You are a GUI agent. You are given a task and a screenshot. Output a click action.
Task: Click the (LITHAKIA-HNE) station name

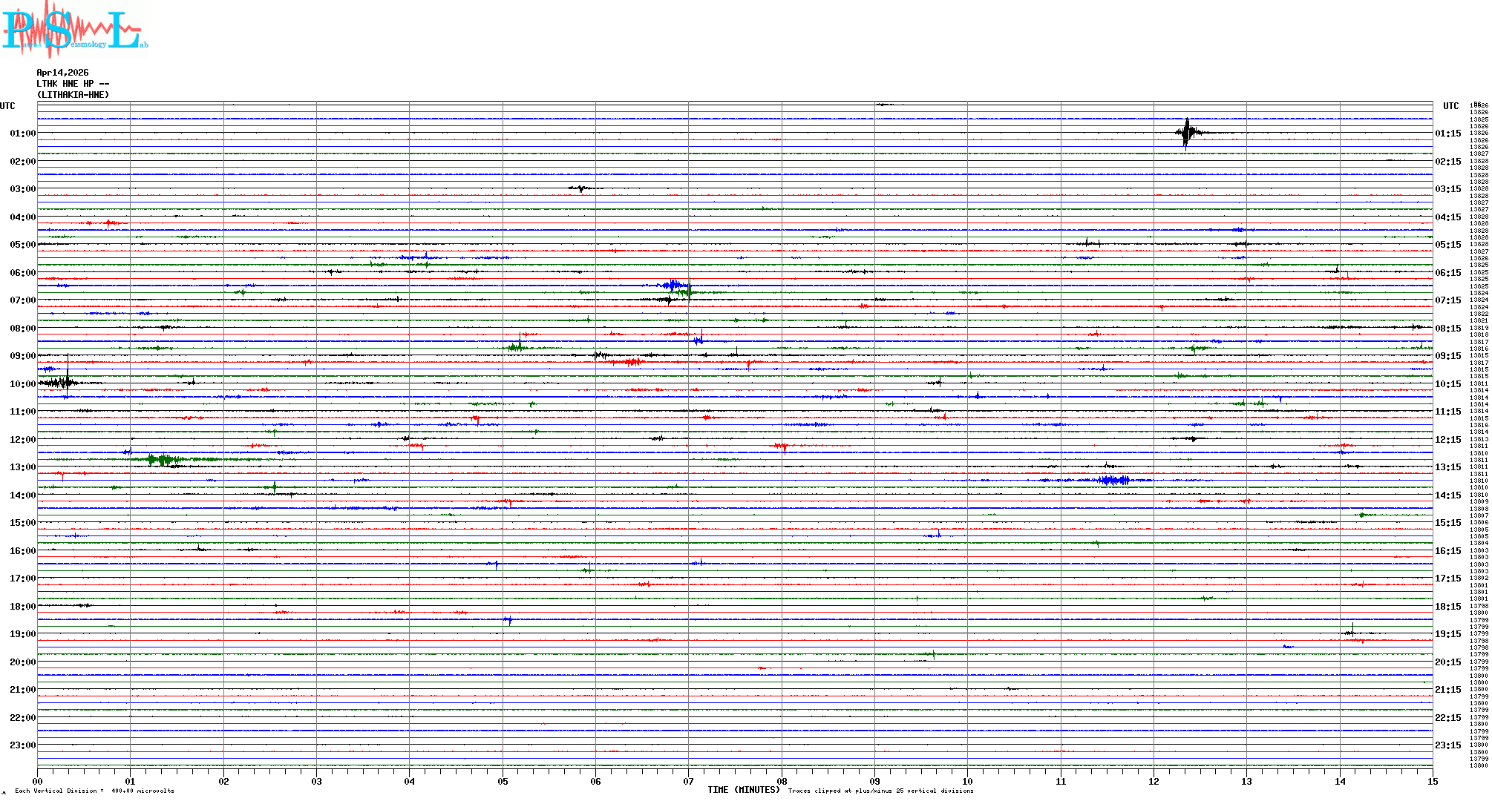click(x=73, y=95)
